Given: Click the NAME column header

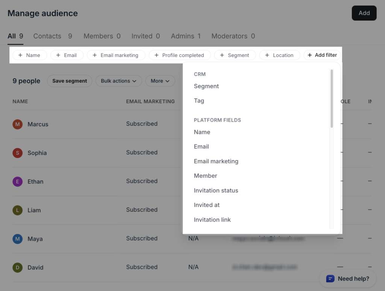Looking at the screenshot, I should 20,101.
